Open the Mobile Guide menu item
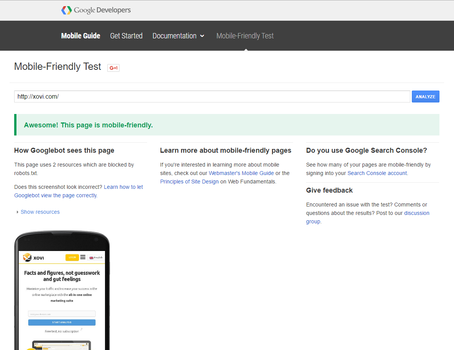This screenshot has width=454, height=350. coord(80,36)
